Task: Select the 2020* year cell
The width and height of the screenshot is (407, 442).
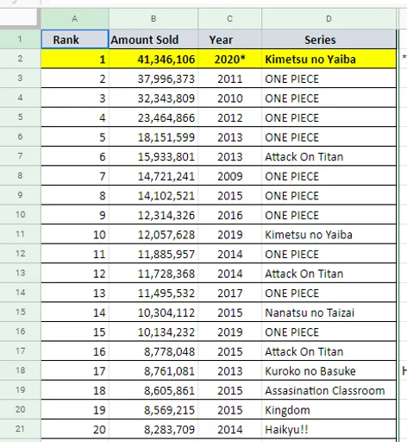Action: (229, 60)
